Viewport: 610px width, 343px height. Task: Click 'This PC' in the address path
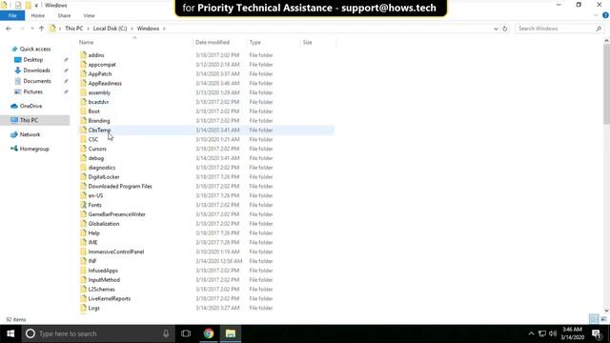click(x=74, y=29)
